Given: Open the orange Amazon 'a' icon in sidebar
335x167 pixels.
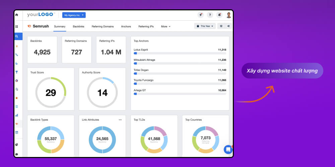Looking at the screenshot, I should pos(17,46).
